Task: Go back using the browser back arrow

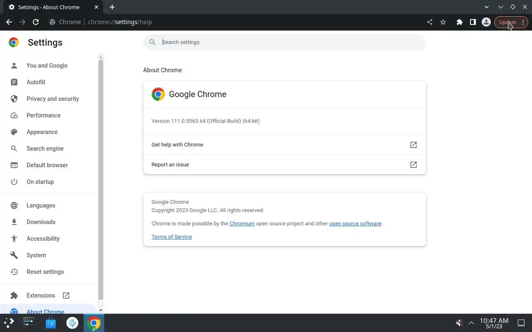Action: tap(9, 22)
